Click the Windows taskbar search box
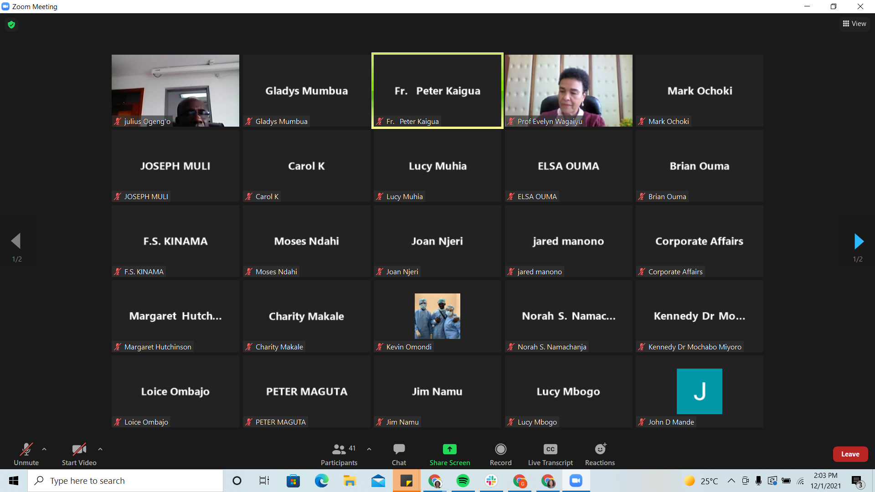Viewport: 875px width, 492px height. [x=125, y=481]
